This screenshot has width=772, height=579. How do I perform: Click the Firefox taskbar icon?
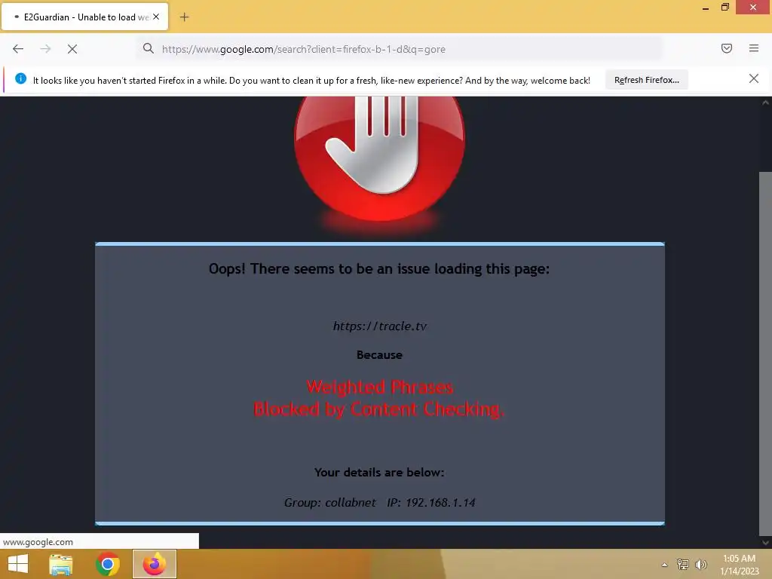(x=154, y=564)
